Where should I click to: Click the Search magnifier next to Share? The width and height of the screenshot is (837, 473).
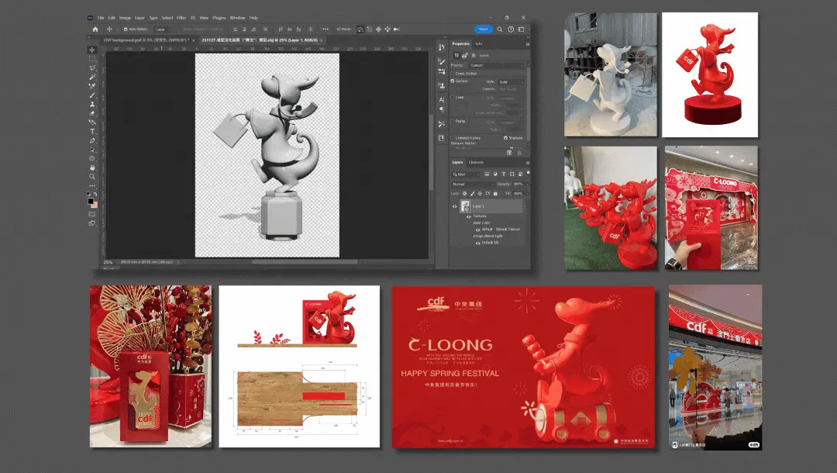(x=500, y=29)
